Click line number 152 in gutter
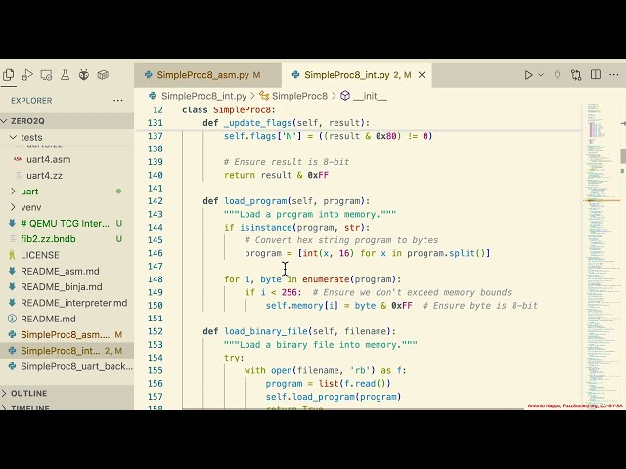626x469 pixels. point(155,331)
